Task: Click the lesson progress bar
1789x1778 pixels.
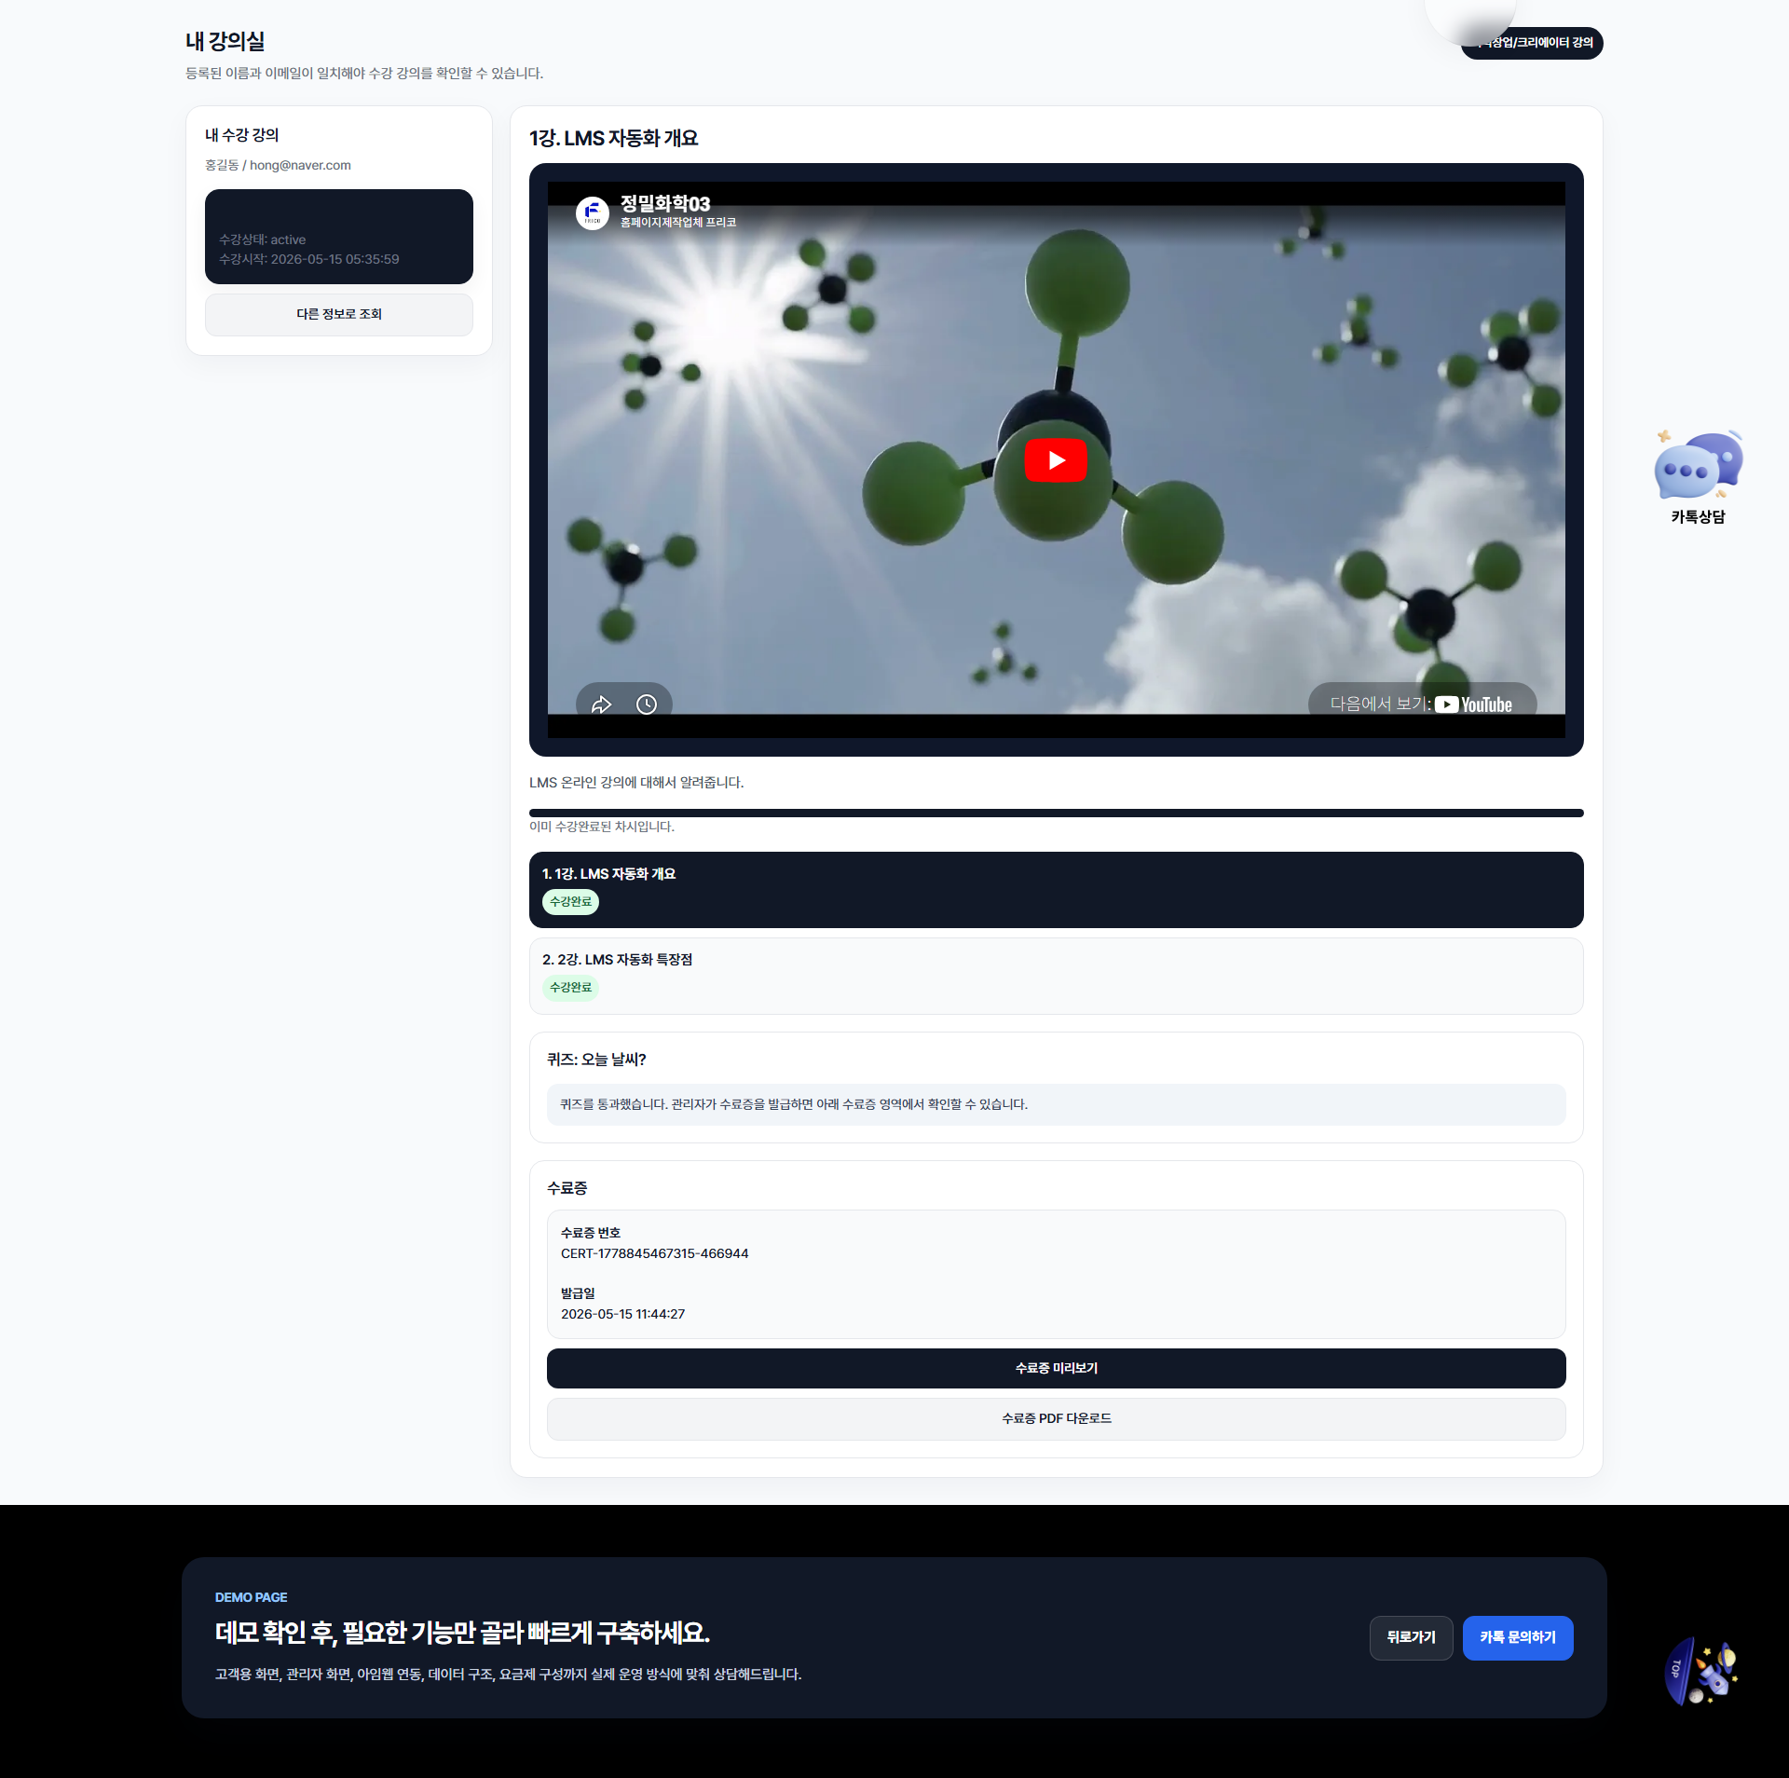Action: click(1056, 813)
